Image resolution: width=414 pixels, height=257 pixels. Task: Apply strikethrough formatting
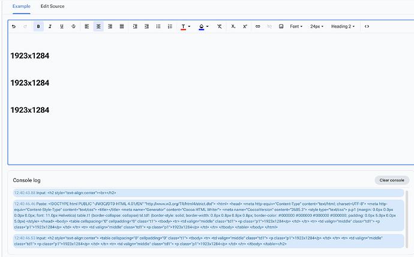pos(74,26)
